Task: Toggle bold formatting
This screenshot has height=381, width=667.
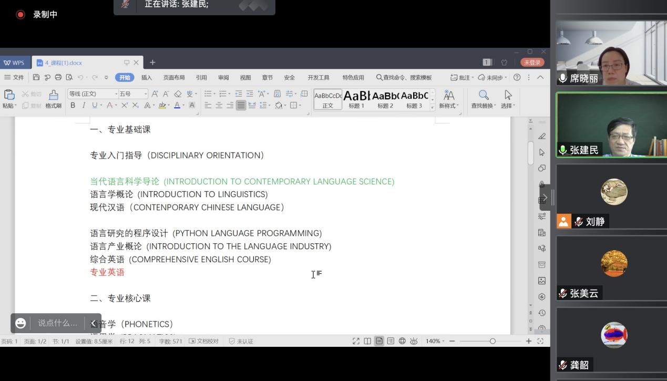Action: [x=73, y=105]
